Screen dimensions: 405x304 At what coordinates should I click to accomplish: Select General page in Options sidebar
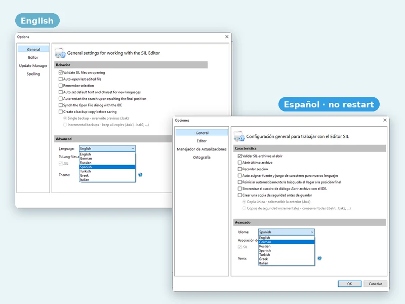pyautogui.click(x=33, y=49)
